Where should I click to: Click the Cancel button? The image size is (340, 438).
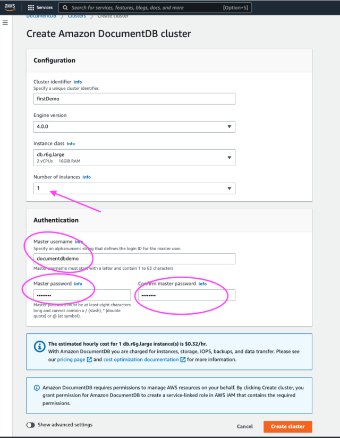click(x=244, y=426)
